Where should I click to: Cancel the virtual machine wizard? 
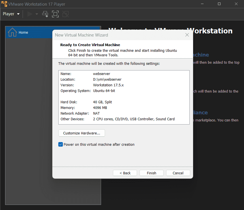[x=178, y=173]
